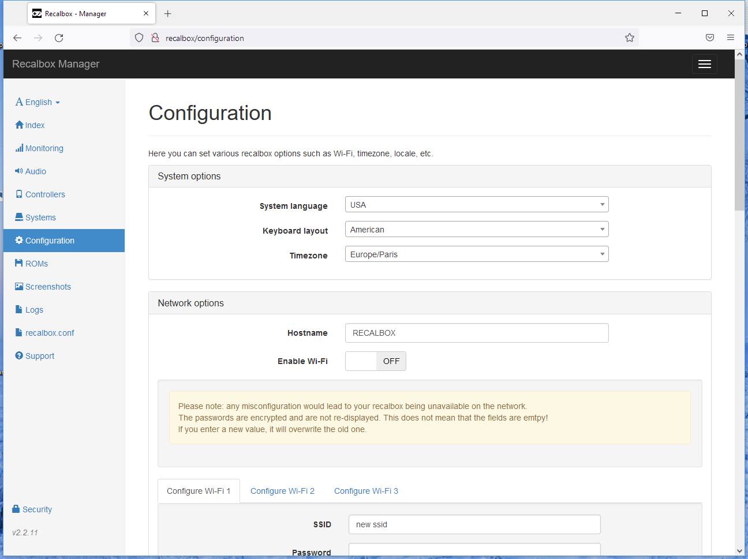Click the Monitoring bar chart icon
748x559 pixels.
pyautogui.click(x=19, y=148)
